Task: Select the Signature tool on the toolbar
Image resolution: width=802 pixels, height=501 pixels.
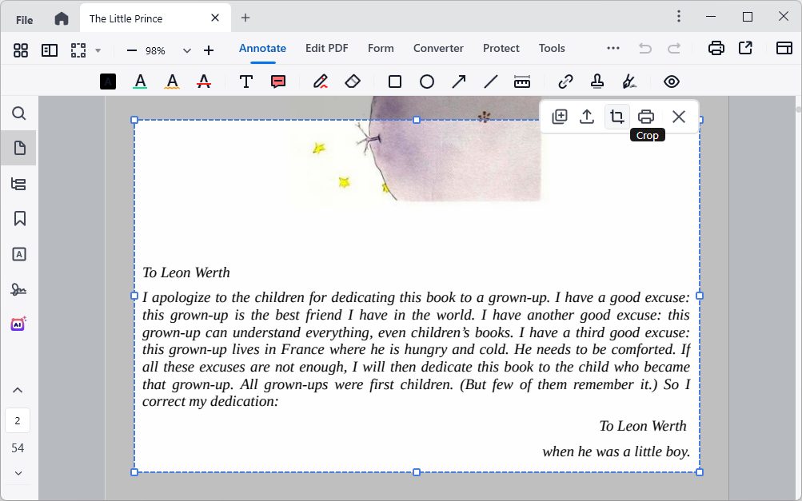Action: (629, 81)
